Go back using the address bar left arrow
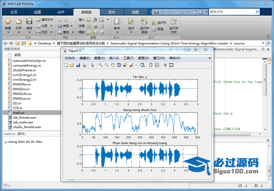Image resolution: width=274 pixels, height=191 pixels. pyautogui.click(x=5, y=43)
